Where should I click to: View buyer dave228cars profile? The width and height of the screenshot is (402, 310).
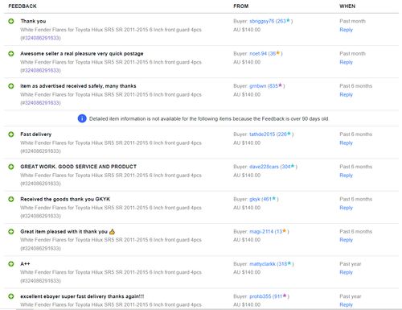coord(264,167)
